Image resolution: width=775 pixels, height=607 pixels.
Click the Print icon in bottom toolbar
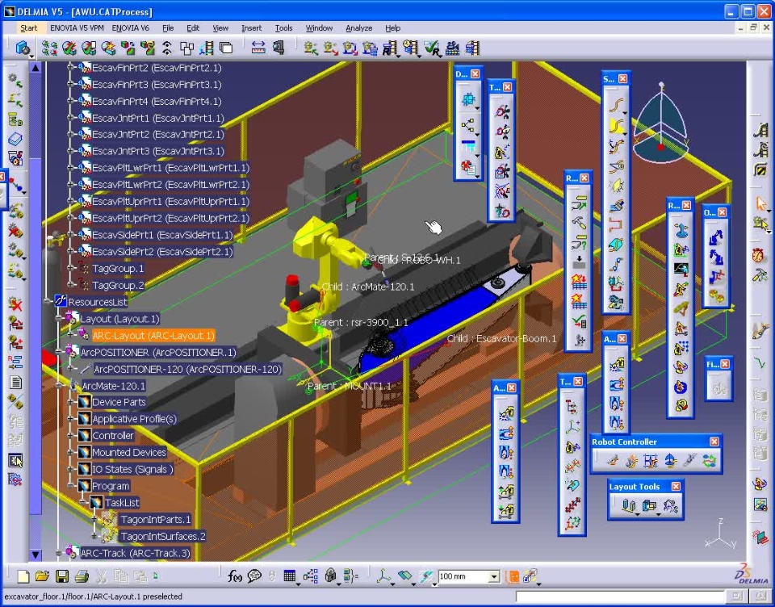point(82,576)
